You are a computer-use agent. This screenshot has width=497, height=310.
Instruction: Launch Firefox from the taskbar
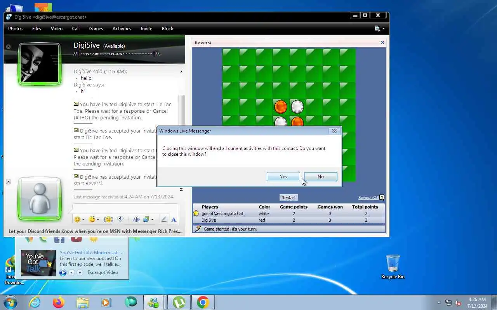coord(59,302)
